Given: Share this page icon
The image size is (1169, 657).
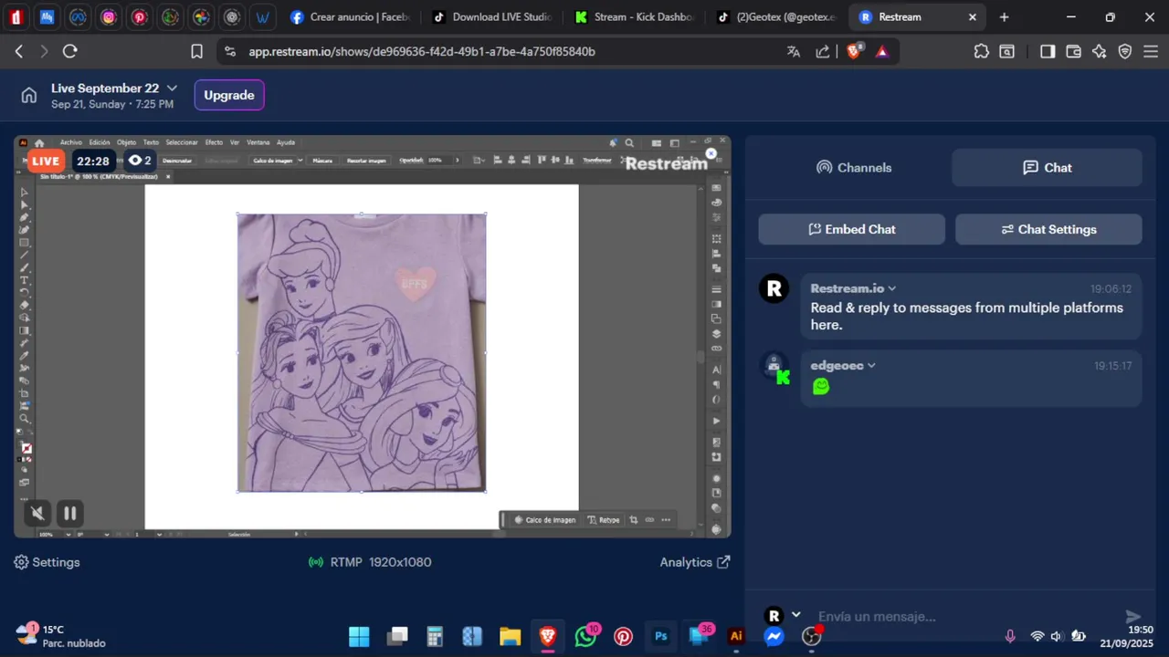Looking at the screenshot, I should [x=823, y=51].
